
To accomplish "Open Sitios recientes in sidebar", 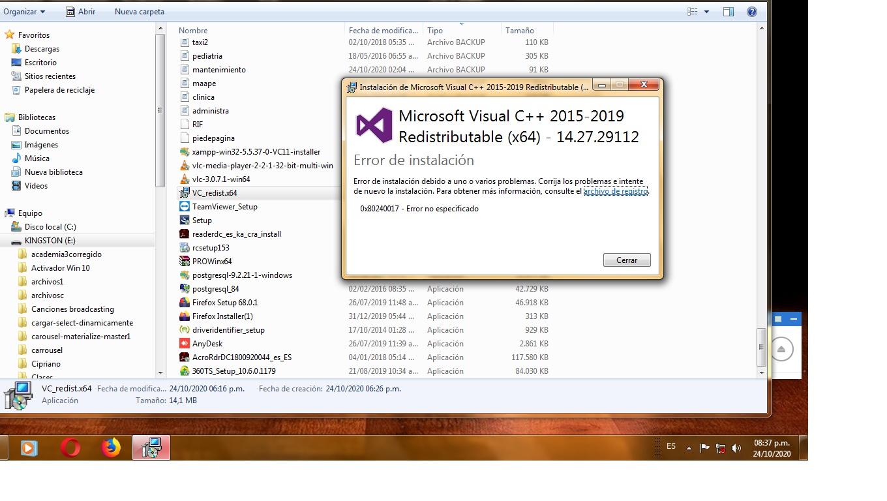I will [x=50, y=76].
